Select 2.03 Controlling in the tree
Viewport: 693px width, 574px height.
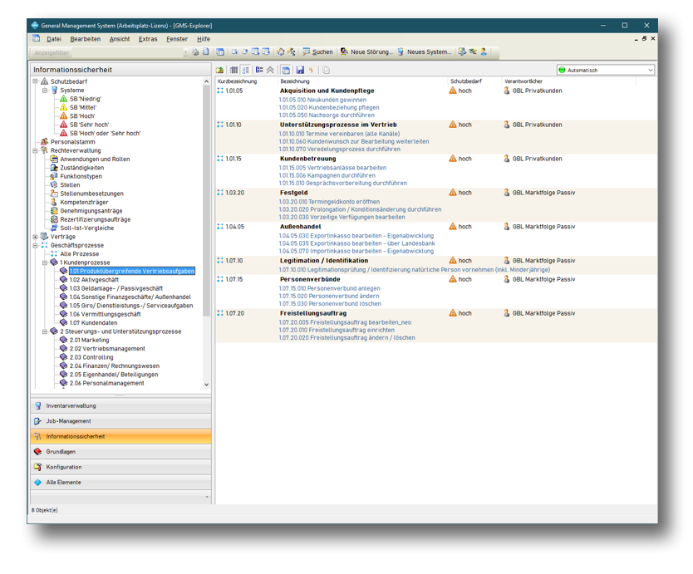(91, 357)
